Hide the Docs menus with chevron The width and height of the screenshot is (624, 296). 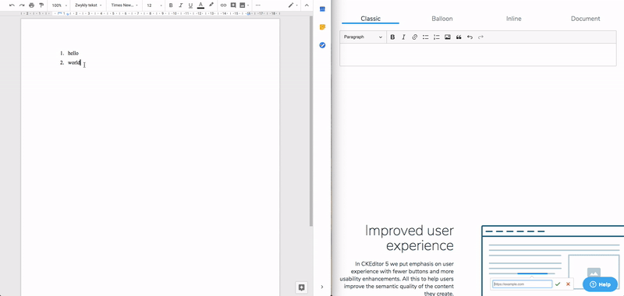point(307,5)
